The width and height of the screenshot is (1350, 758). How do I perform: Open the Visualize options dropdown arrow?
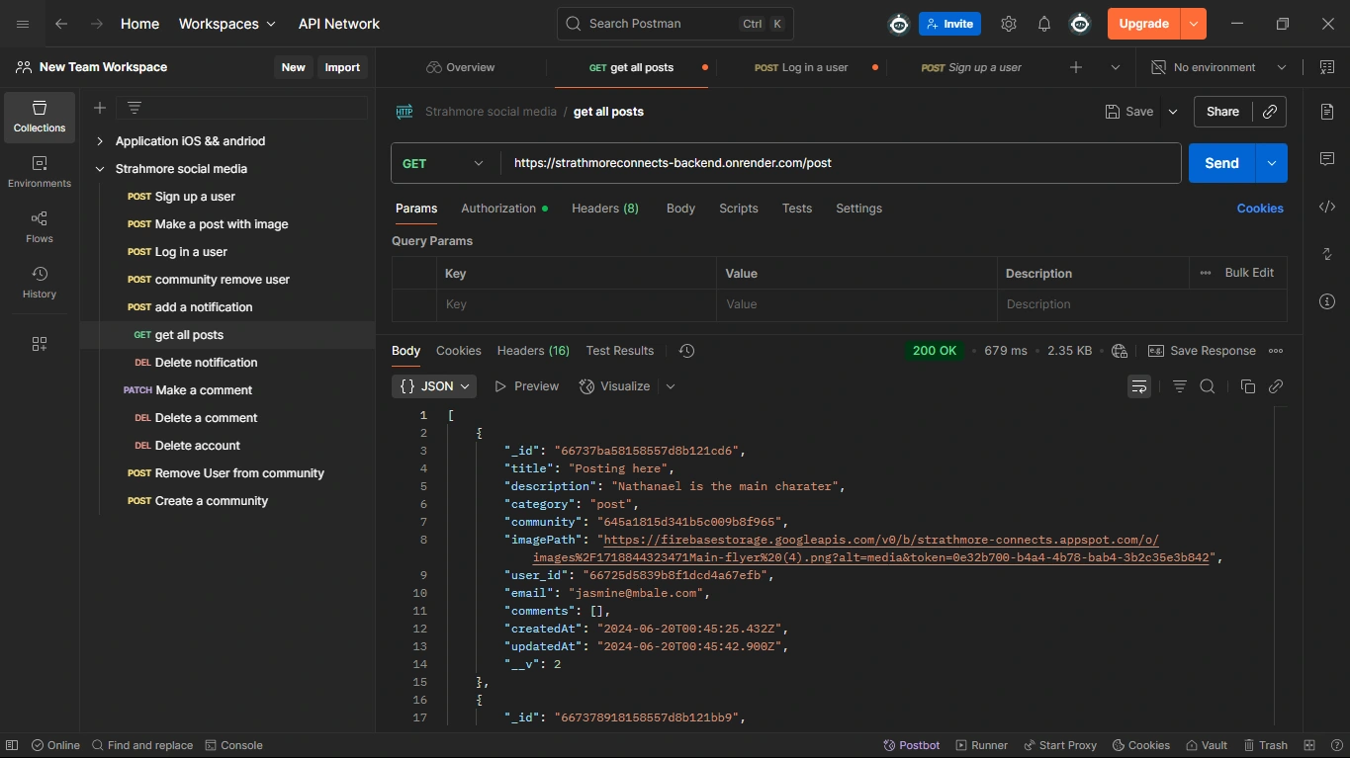pos(671,386)
